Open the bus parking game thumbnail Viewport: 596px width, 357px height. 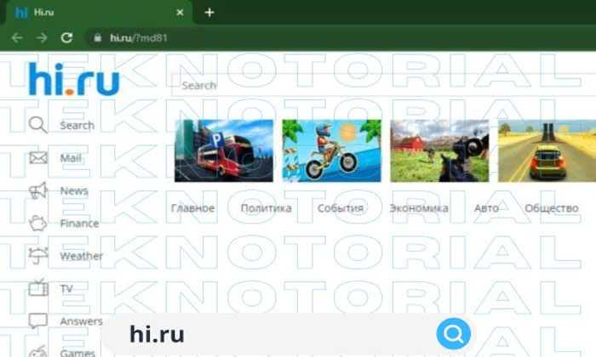pyautogui.click(x=223, y=150)
